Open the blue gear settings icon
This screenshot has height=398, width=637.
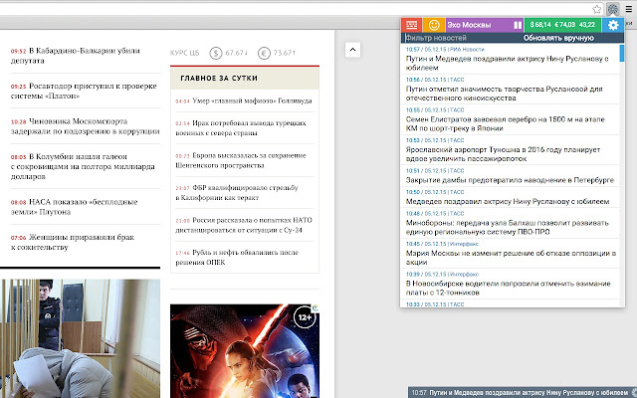tap(613, 25)
